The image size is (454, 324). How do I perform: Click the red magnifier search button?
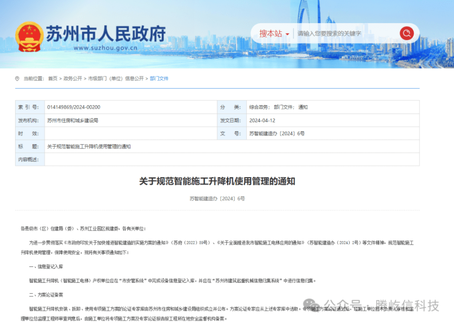(406, 33)
